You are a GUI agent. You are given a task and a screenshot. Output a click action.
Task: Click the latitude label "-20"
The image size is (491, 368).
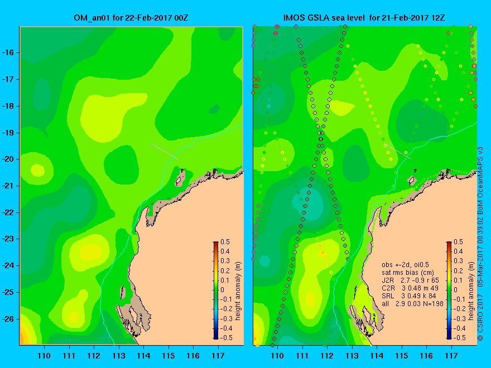click(8, 159)
